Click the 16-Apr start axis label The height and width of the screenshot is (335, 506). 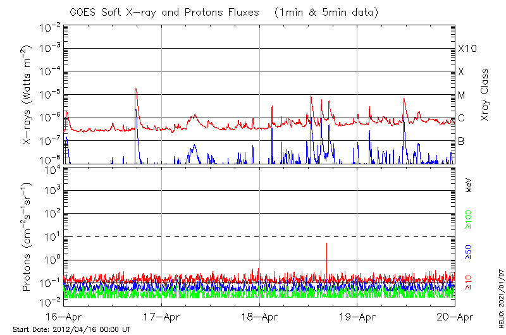(64, 317)
